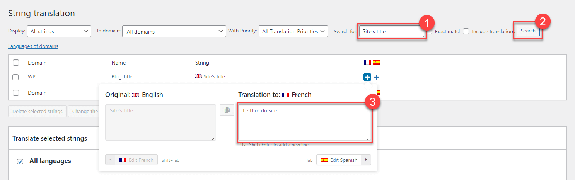Check the select-all checkbox in table header

[15, 63]
